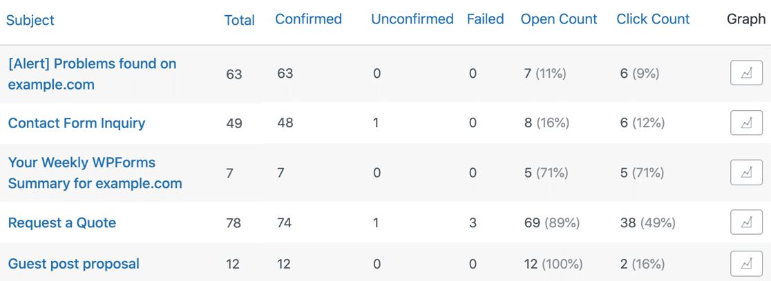Open the Contact Form Inquiry subject link
771x281 pixels.
tap(77, 123)
